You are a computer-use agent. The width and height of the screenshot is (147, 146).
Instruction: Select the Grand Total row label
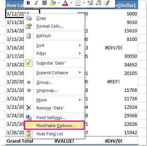click(20, 141)
